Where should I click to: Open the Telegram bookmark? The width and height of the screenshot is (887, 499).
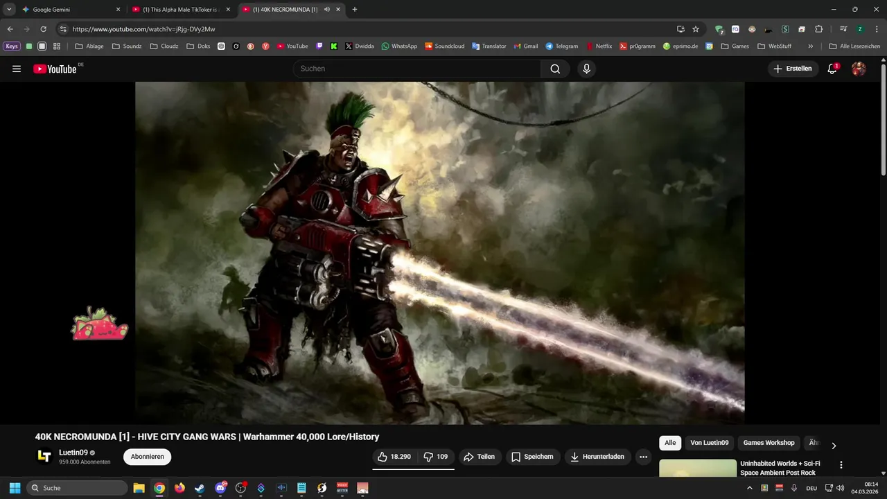point(561,46)
